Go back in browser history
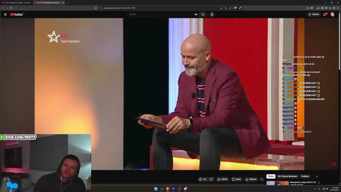 point(3,8)
